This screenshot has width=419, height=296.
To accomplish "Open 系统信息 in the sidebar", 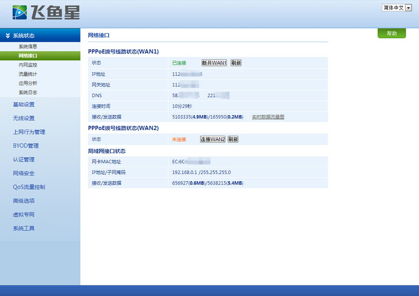I will pyautogui.click(x=28, y=47).
